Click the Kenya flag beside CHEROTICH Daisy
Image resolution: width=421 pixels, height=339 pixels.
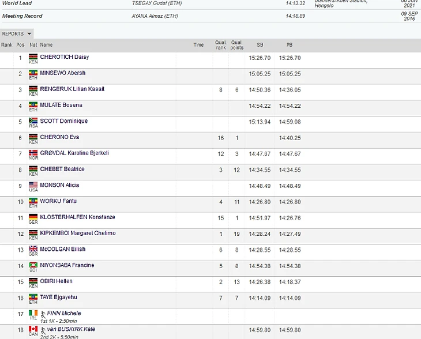[x=33, y=56]
